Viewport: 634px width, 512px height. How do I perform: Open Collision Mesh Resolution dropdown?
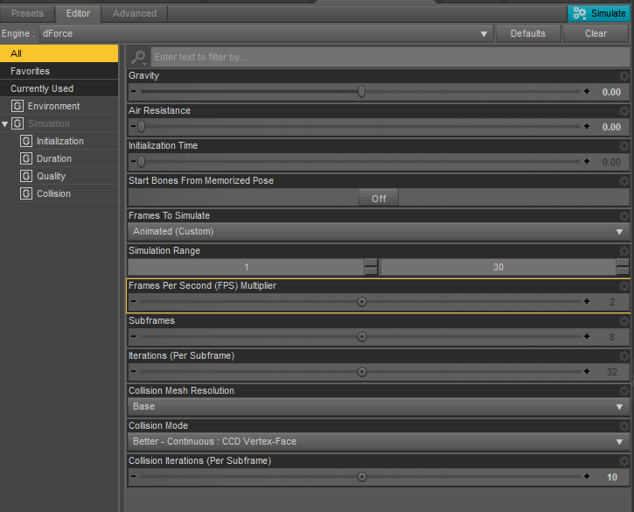[x=379, y=407]
